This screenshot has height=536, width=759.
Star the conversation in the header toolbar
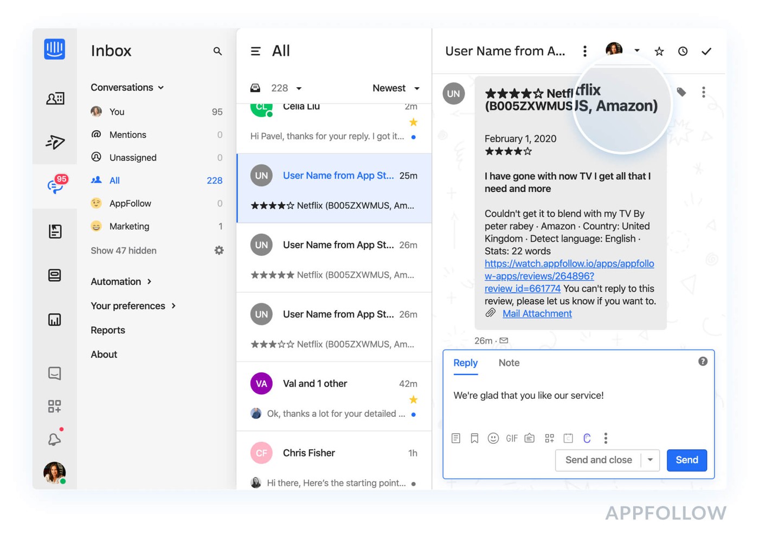[659, 51]
